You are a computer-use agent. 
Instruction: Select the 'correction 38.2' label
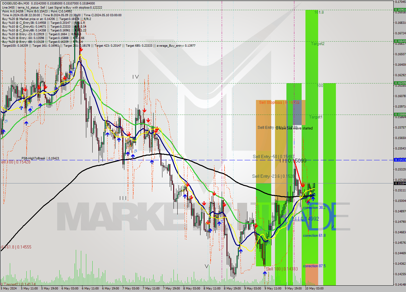click(x=314, y=208)
